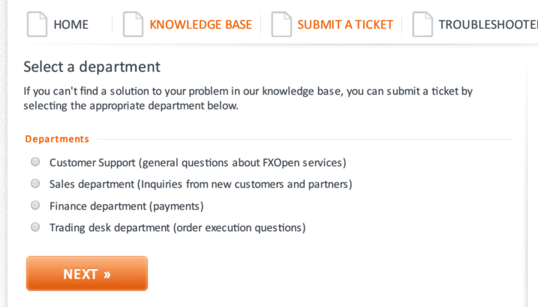Viewport: 538px width, 307px height.
Task: Click the orange NEXT button
Action: pos(87,273)
